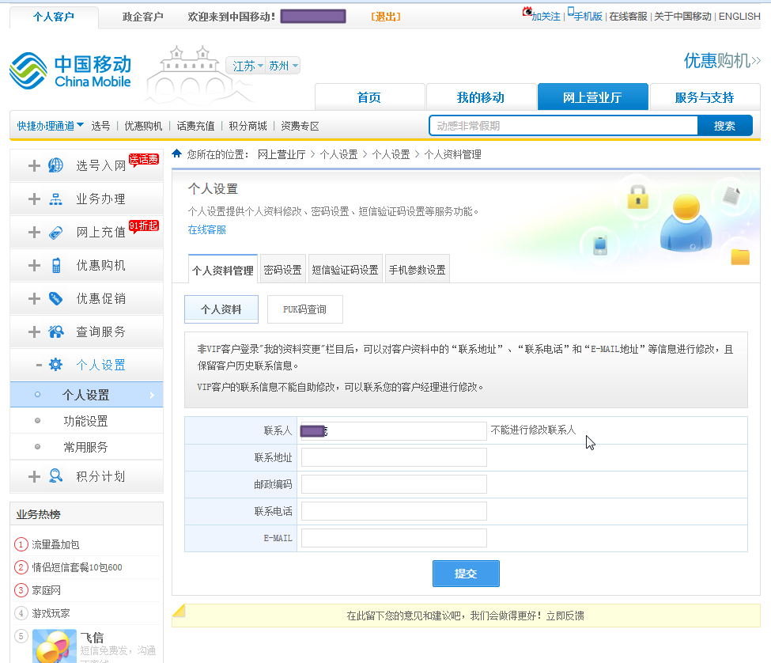Select the 个人资料 sub-tab
Screen dimensions: 771x663
point(221,309)
